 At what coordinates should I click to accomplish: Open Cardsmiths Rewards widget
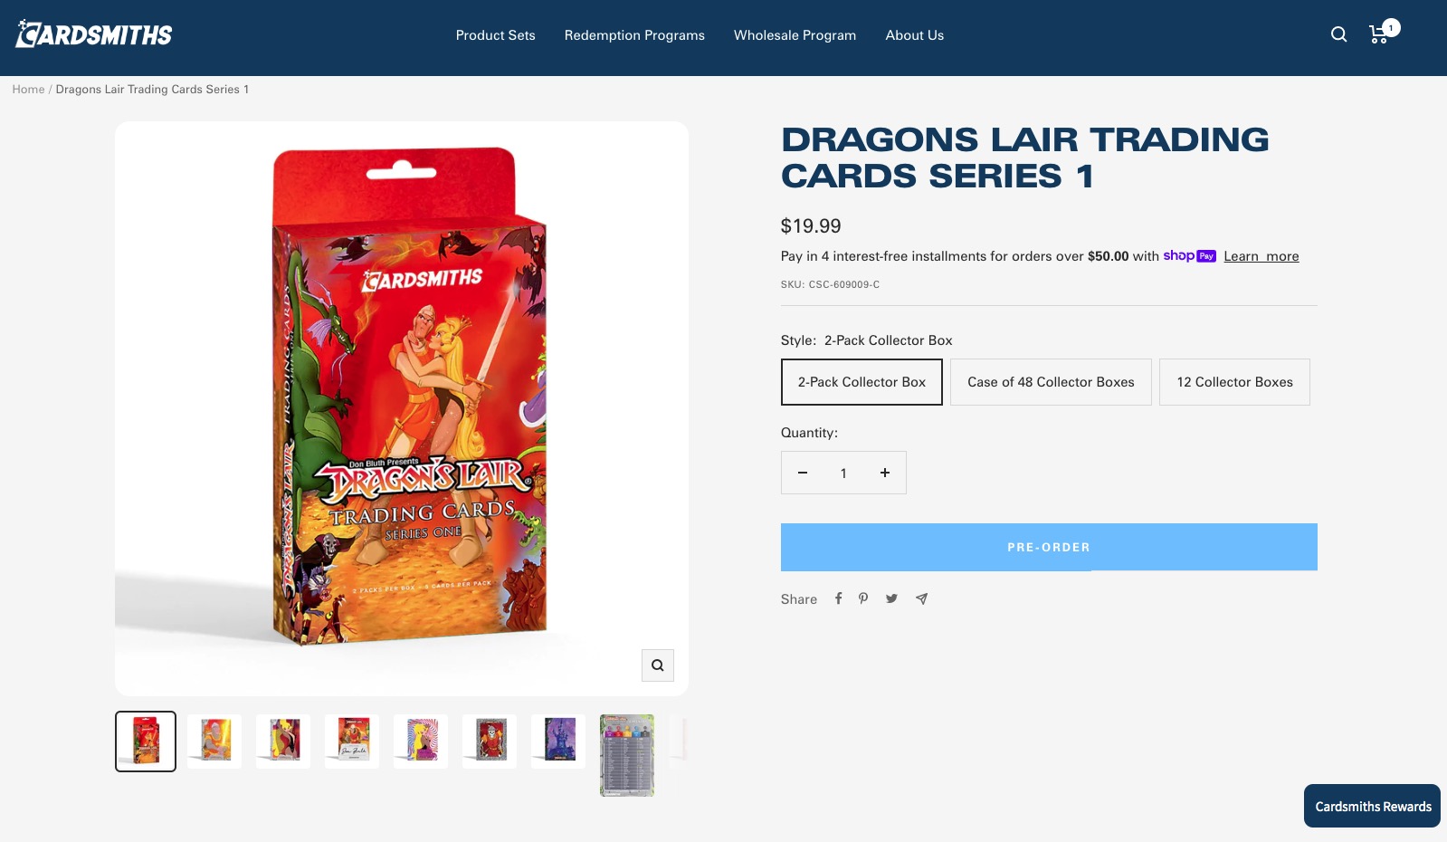(1372, 806)
